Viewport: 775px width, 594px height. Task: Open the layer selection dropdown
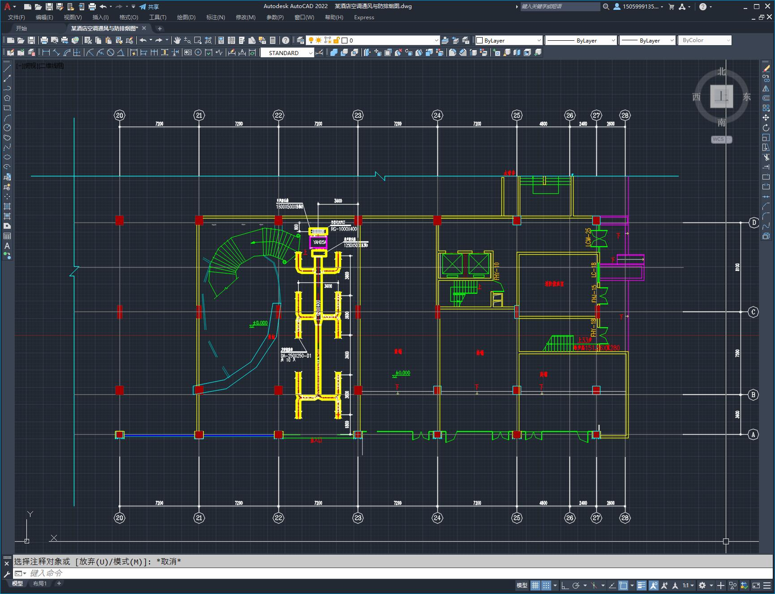coord(437,40)
